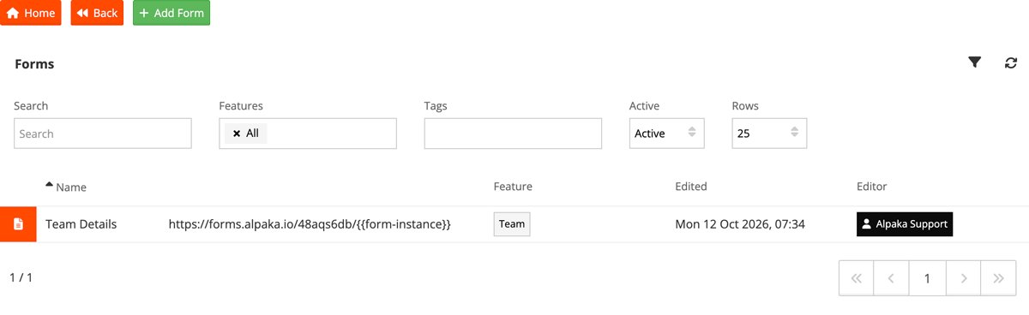Refresh the forms list icon
This screenshot has width=1029, height=315.
(1011, 62)
